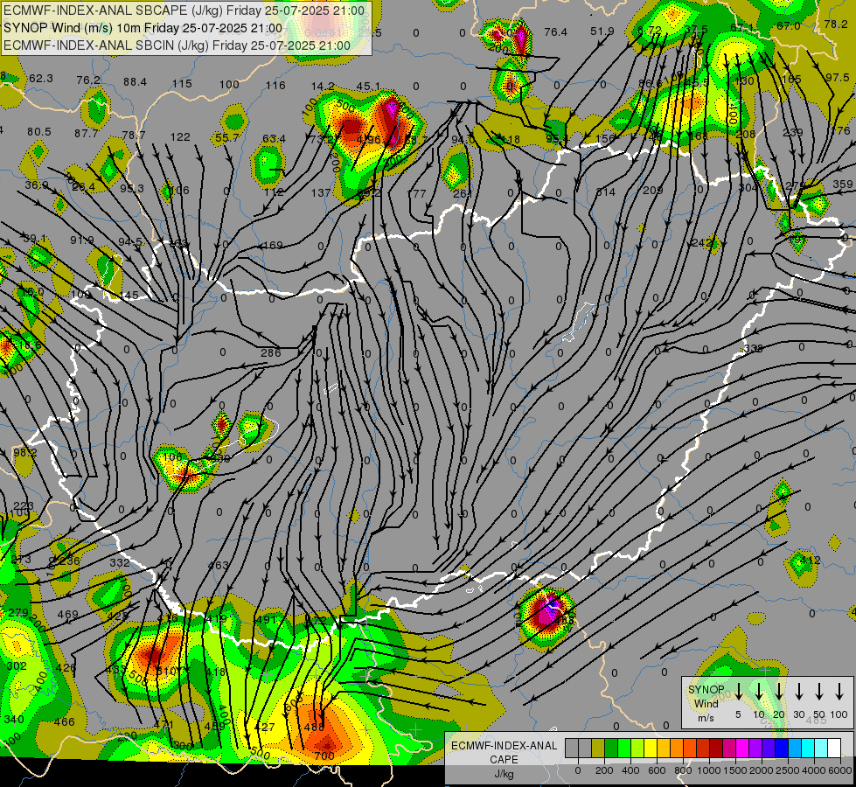Click the 1000 tick label on CAPE scale
The width and height of the screenshot is (856, 787).
(709, 770)
